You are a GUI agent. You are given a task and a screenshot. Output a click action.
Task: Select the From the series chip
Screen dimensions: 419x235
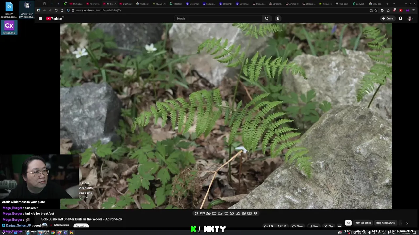tap(363, 223)
